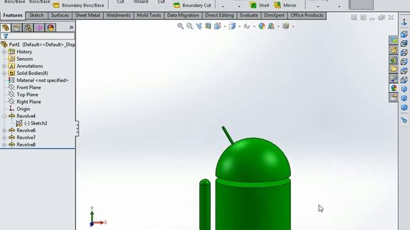Select (-) Sketch2 under Revolve4
The height and width of the screenshot is (230, 410).
pyautogui.click(x=31, y=123)
